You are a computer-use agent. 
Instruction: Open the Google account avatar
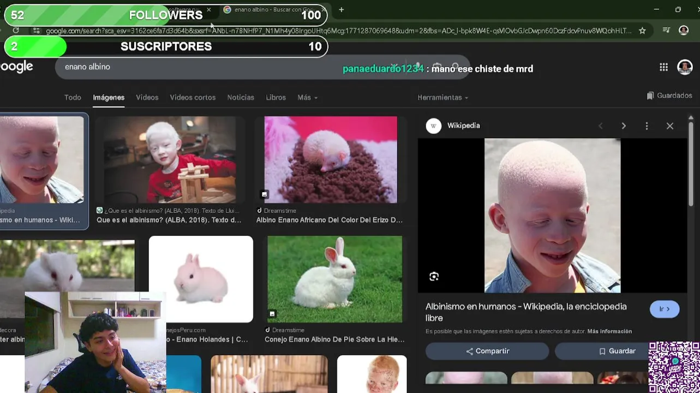[x=685, y=67]
